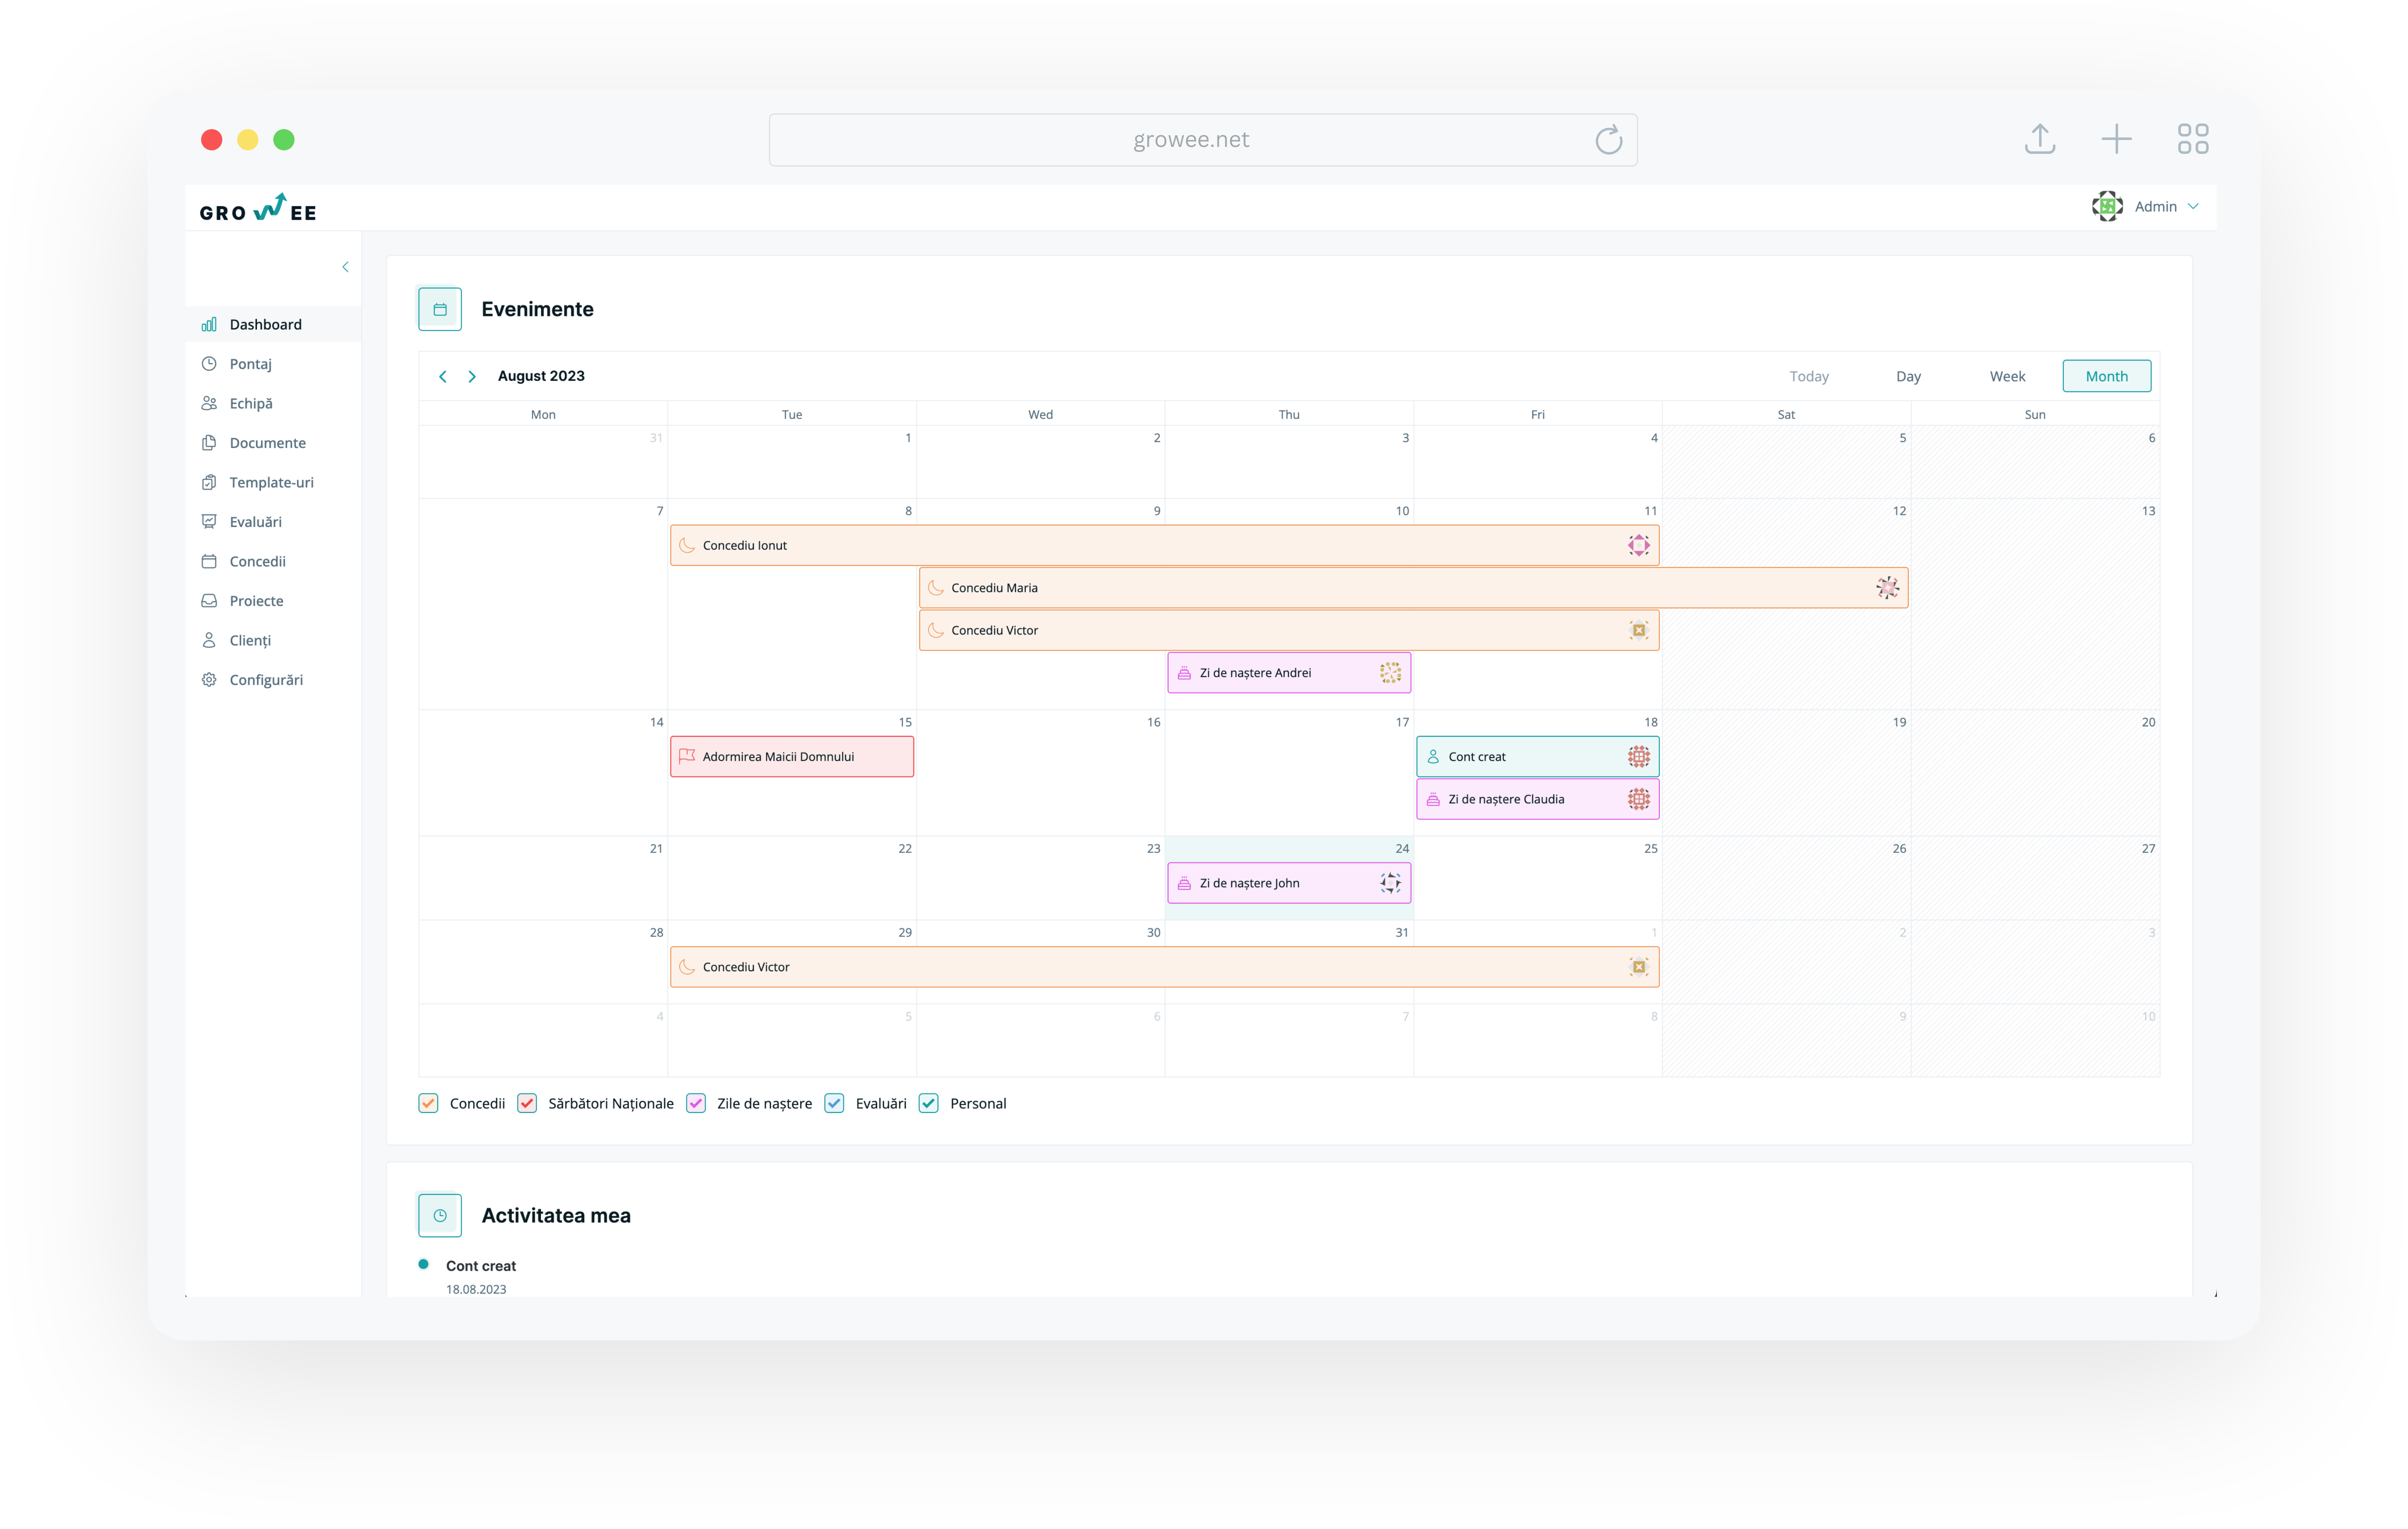The width and height of the screenshot is (2408, 1529).
Task: Go to previous month arrow
Action: [x=443, y=377]
